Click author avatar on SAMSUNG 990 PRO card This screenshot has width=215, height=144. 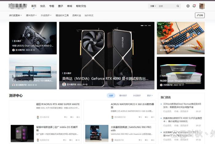[x=112, y=140]
